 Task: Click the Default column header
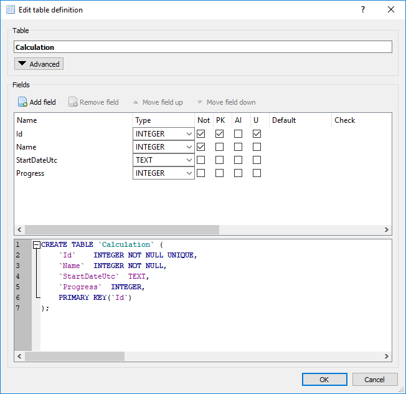point(300,120)
